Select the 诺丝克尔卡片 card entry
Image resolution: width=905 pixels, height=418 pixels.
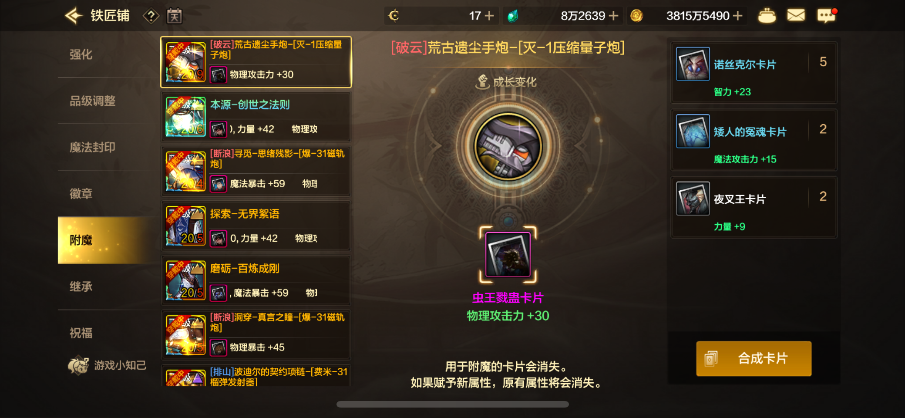click(754, 73)
